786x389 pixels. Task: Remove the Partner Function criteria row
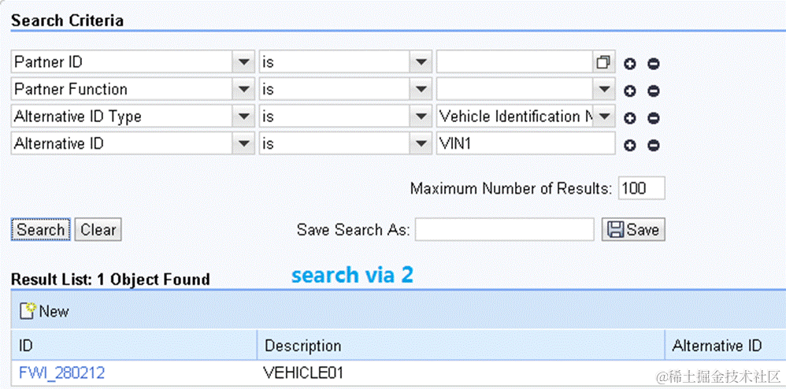[653, 91]
